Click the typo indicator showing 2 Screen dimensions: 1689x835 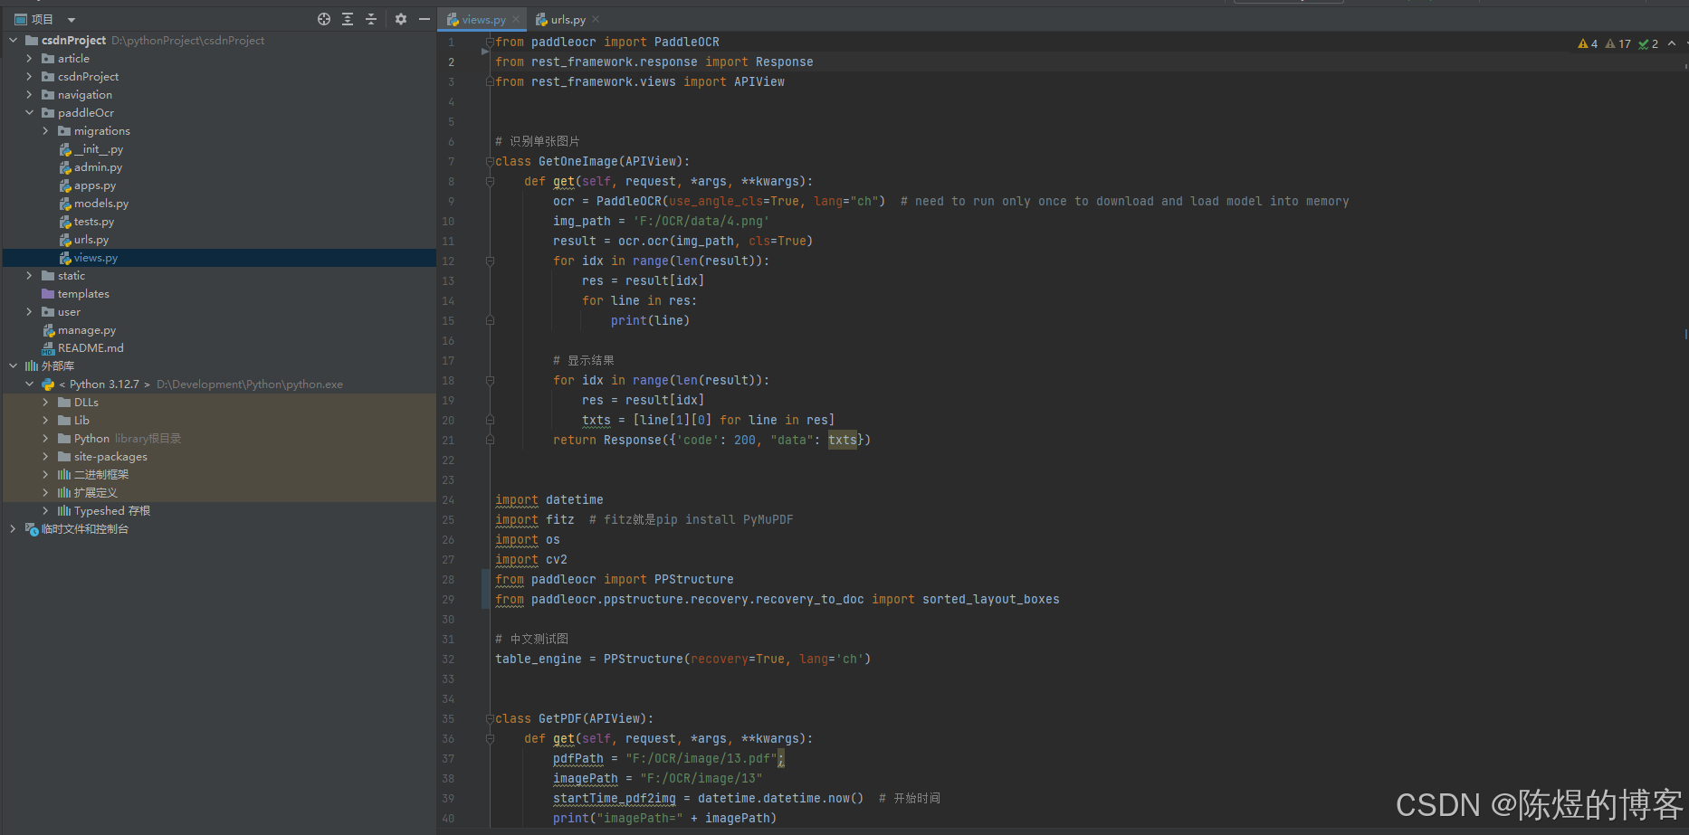click(x=1648, y=43)
